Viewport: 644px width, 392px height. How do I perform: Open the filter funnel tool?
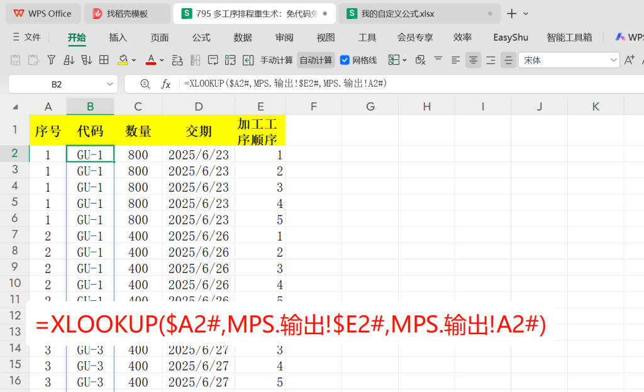[x=52, y=60]
